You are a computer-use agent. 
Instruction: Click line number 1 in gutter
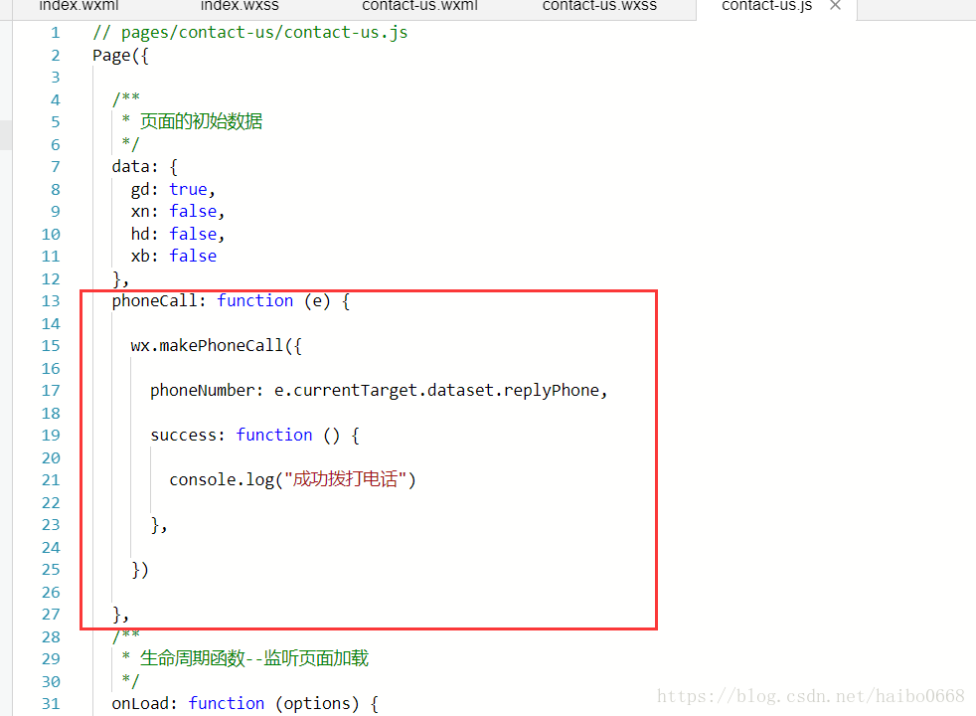pyautogui.click(x=56, y=33)
